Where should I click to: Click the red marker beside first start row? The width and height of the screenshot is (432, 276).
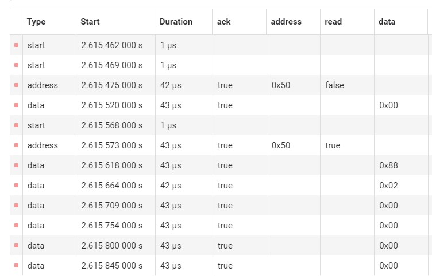(16, 45)
